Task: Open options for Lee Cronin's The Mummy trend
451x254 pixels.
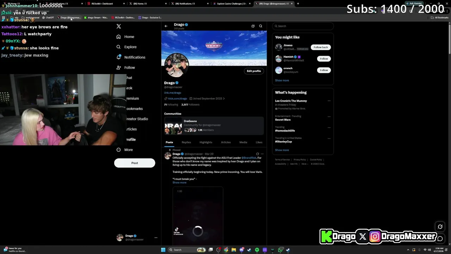Action: click(329, 101)
